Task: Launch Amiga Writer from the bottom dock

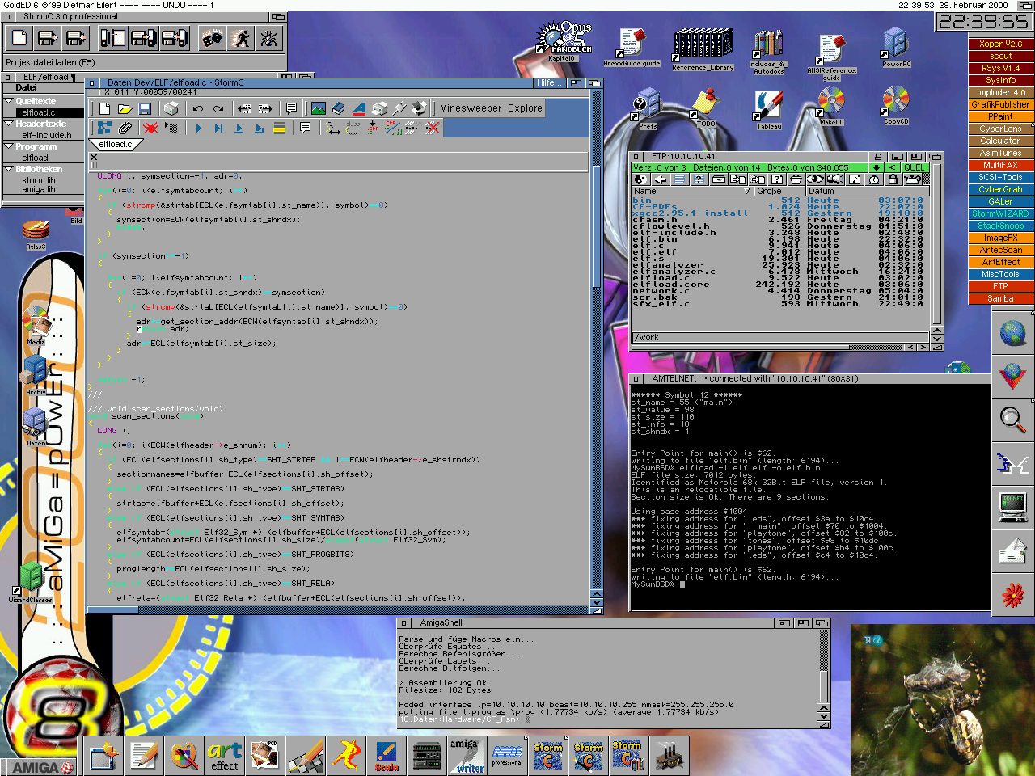Action: 467,756
